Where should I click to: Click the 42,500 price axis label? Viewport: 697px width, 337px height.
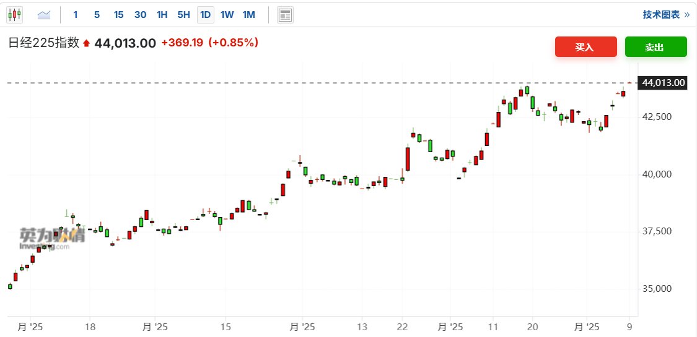658,117
